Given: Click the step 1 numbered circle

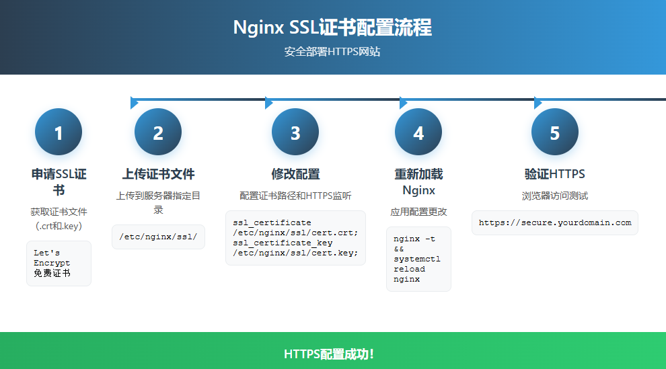Looking at the screenshot, I should click(59, 132).
